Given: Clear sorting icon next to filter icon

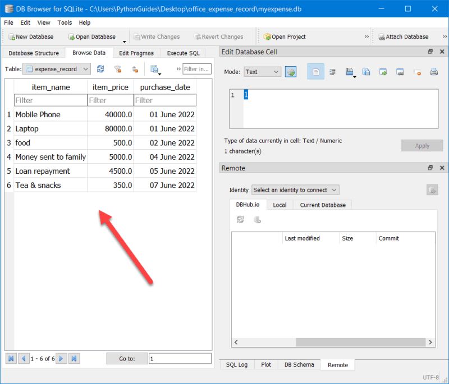Looking at the screenshot, I should tap(135, 69).
